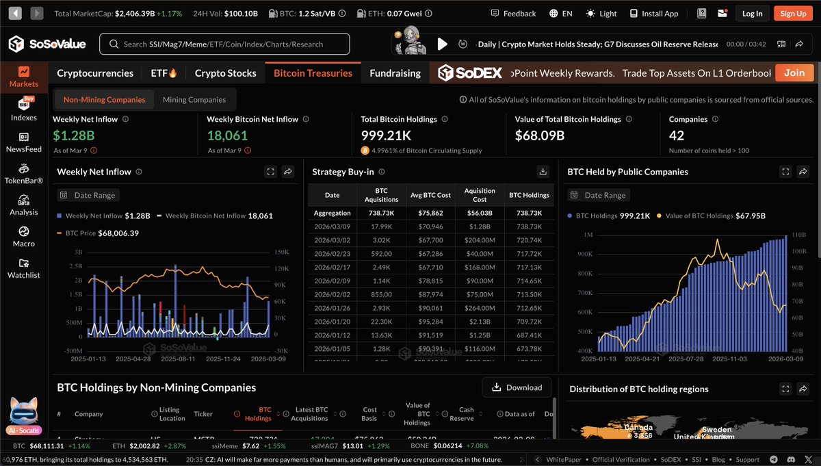Sort table by Cash Reserve column

pyautogui.click(x=466, y=414)
